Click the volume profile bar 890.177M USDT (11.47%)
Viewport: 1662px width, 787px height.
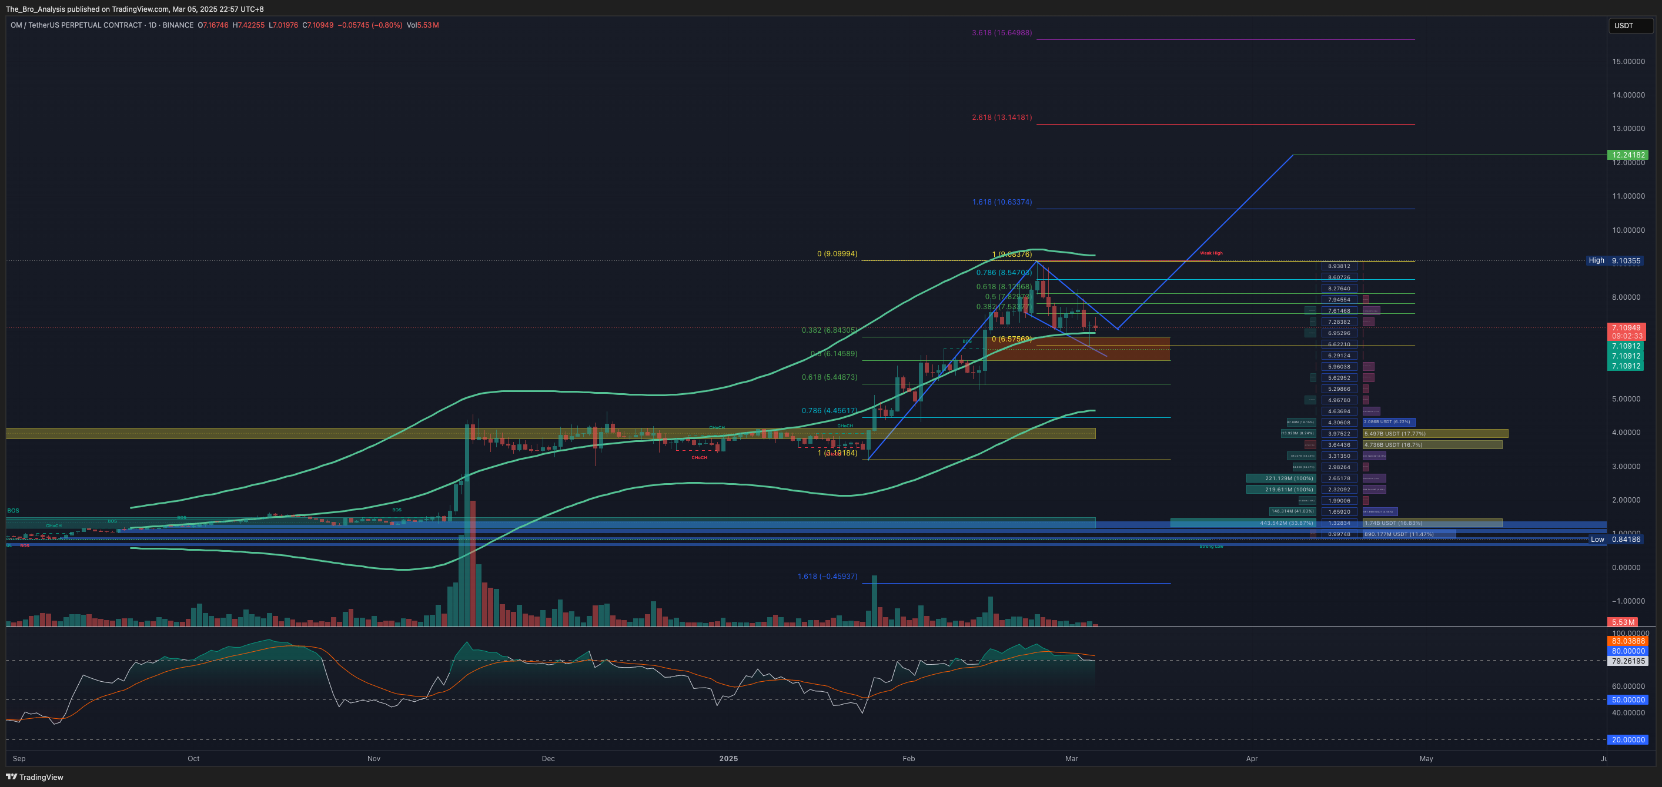pos(1409,534)
